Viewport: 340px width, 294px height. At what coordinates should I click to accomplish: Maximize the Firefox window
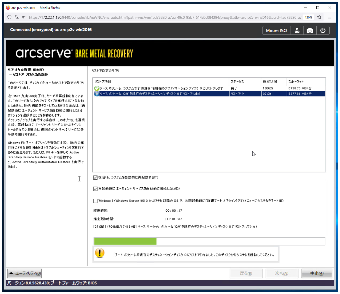318,8
